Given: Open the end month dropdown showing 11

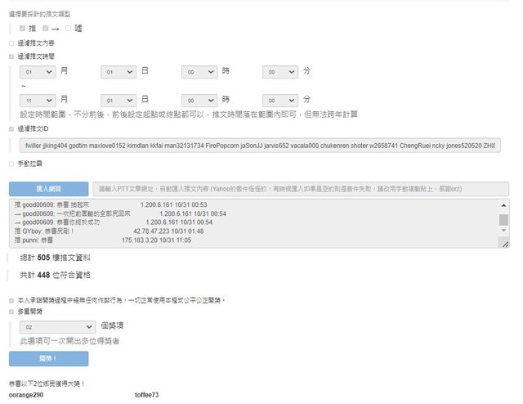Looking at the screenshot, I should (x=38, y=98).
